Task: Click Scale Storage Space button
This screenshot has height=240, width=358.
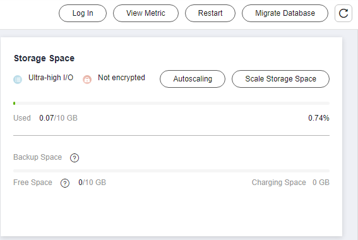Action: click(x=280, y=79)
